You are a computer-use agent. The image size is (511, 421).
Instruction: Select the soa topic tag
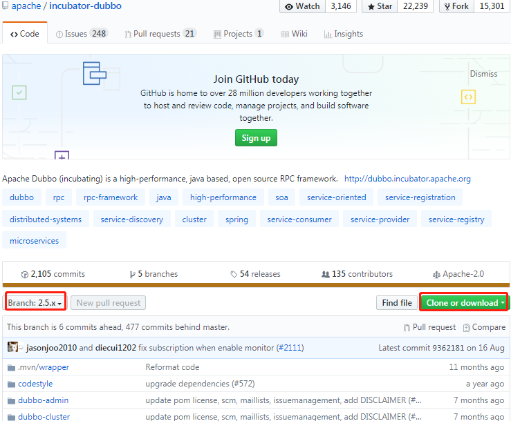[x=281, y=197]
